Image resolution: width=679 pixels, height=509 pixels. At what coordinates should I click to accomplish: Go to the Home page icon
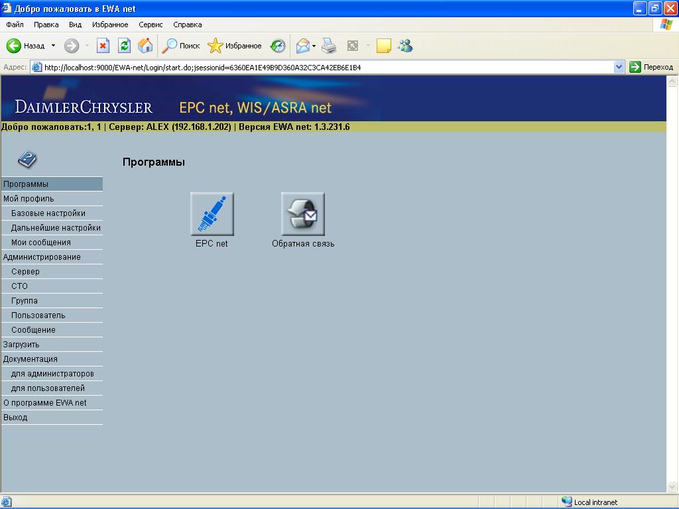coord(145,46)
